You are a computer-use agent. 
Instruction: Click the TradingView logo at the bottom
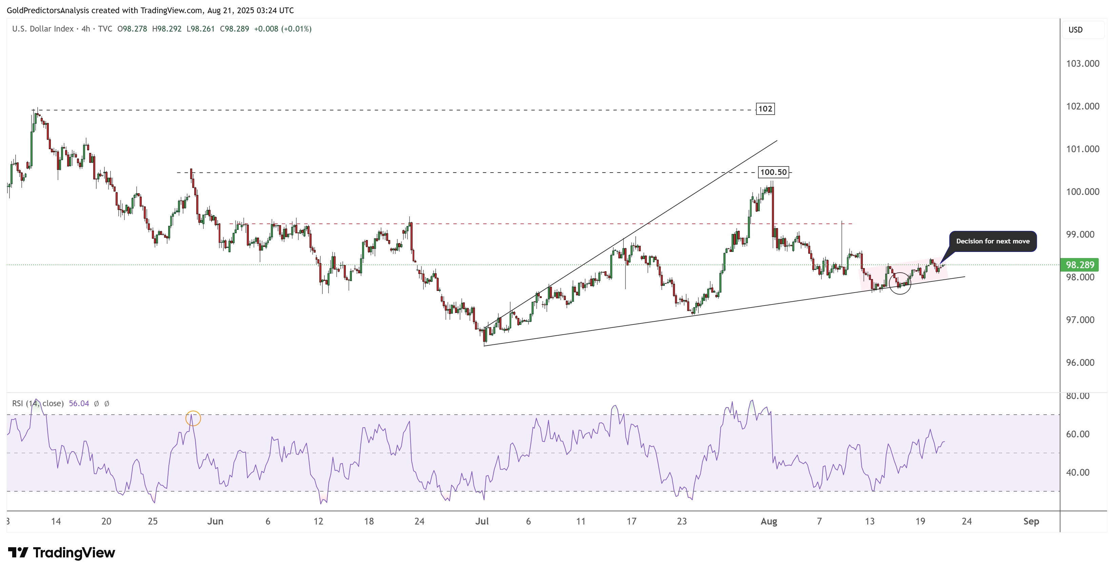[x=61, y=552]
